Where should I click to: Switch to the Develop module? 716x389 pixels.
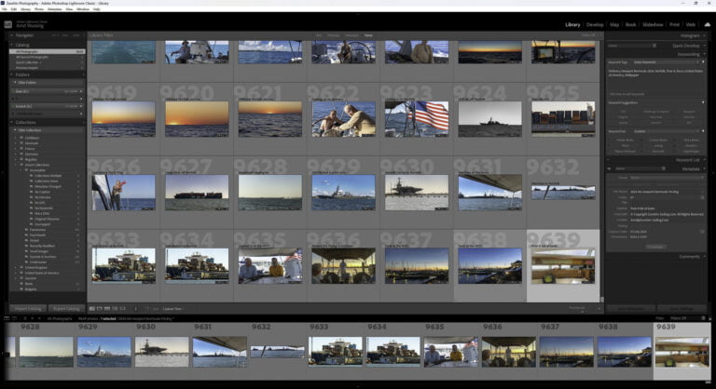[595, 24]
